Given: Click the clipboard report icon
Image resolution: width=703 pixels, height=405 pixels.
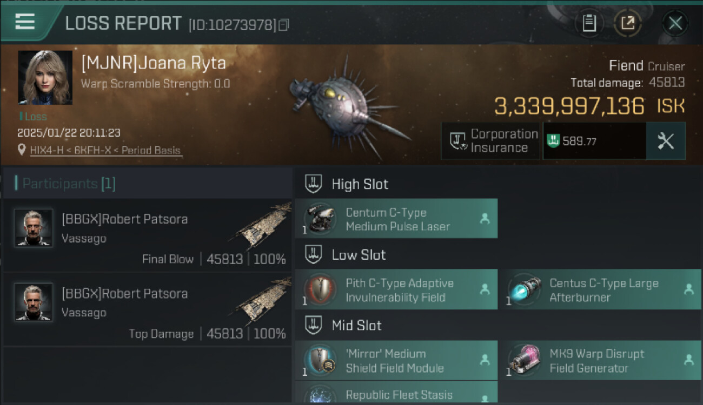Looking at the screenshot, I should click(x=589, y=23).
